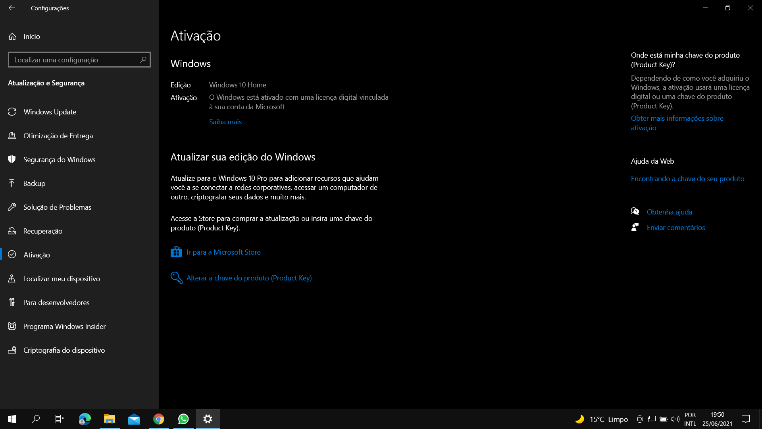Open Para desenvolvedores settings
The width and height of the screenshot is (762, 429).
point(56,302)
